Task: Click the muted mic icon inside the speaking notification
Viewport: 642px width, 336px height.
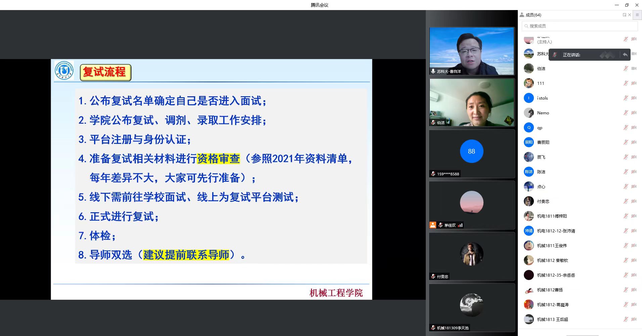Action: point(555,54)
